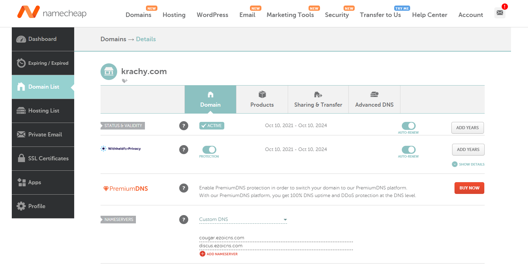Edit the cougar.ezoicns.com nameserver field
528x267 pixels.
[276, 238]
